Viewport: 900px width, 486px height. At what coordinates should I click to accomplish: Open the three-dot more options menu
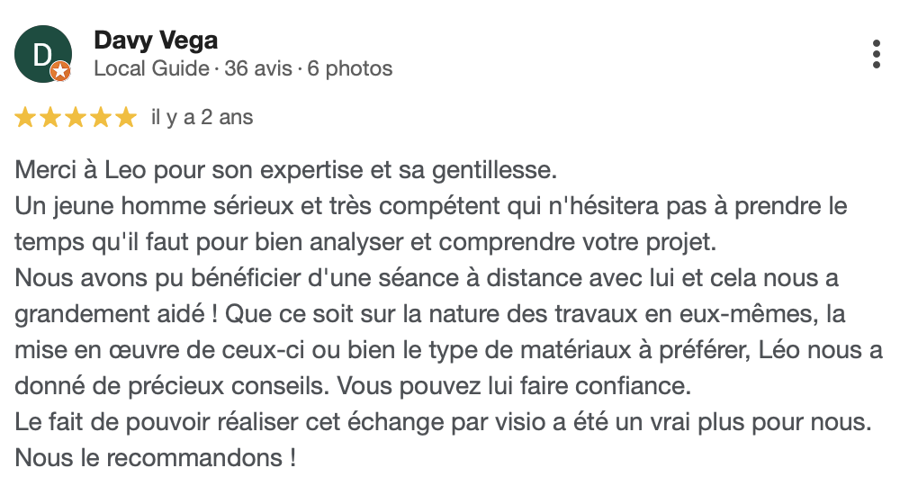coord(876,55)
